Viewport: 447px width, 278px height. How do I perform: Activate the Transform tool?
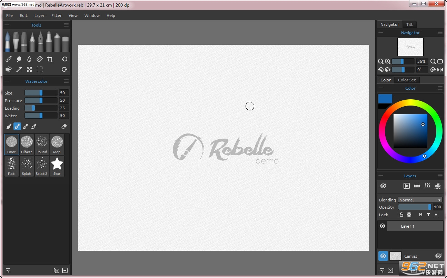(29, 69)
